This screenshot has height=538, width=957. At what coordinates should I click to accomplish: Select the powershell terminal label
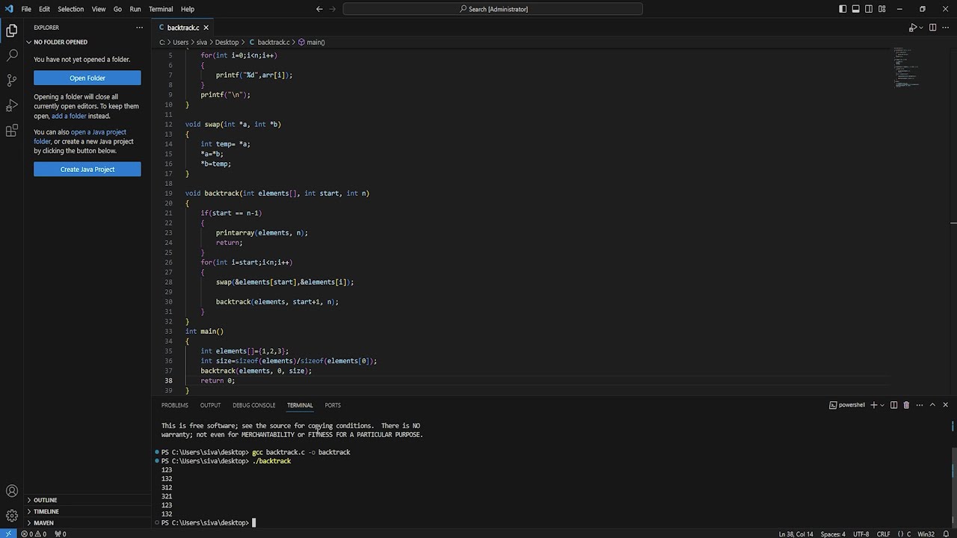(x=847, y=405)
